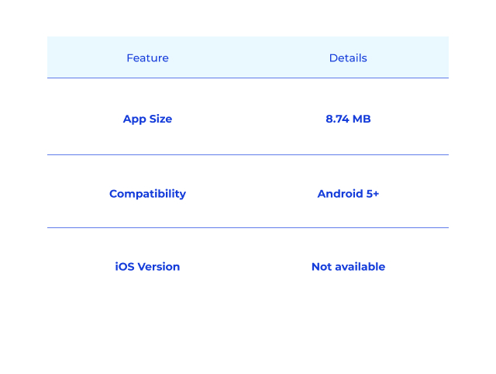This screenshot has width=496, height=374.
Task: Select the 8.74 MB value cell
Action: (348, 119)
